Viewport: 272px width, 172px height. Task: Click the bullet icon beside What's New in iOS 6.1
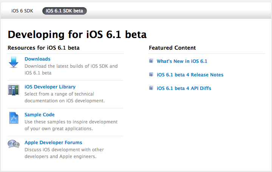151,61
